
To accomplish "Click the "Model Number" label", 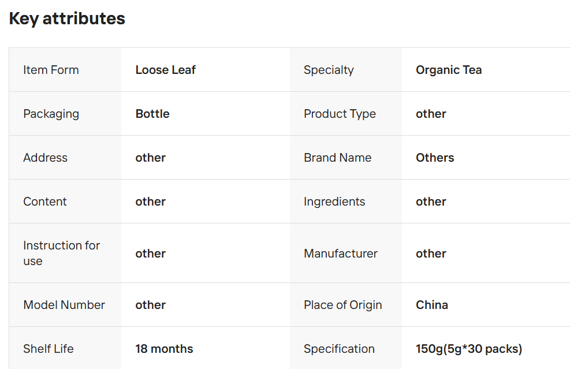I will (64, 305).
